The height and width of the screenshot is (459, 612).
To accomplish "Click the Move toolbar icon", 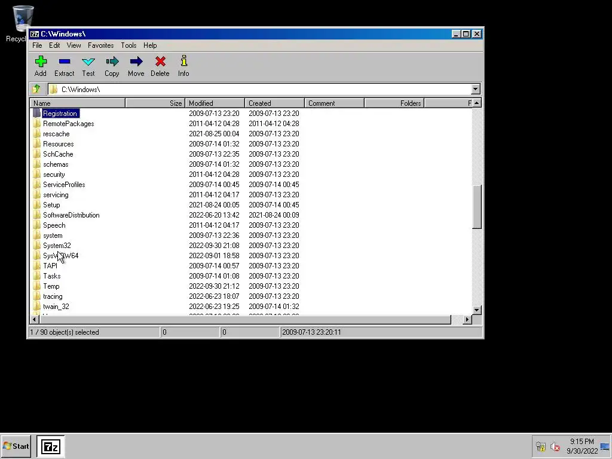I will [x=136, y=62].
